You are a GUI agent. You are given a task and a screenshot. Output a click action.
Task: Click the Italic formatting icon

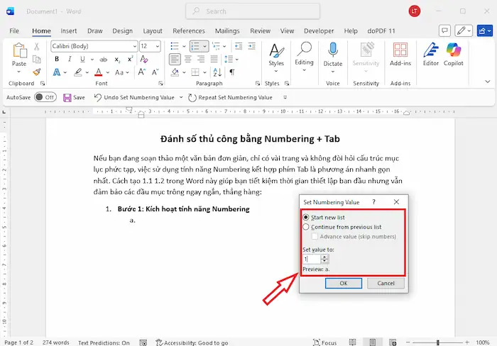(x=66, y=59)
